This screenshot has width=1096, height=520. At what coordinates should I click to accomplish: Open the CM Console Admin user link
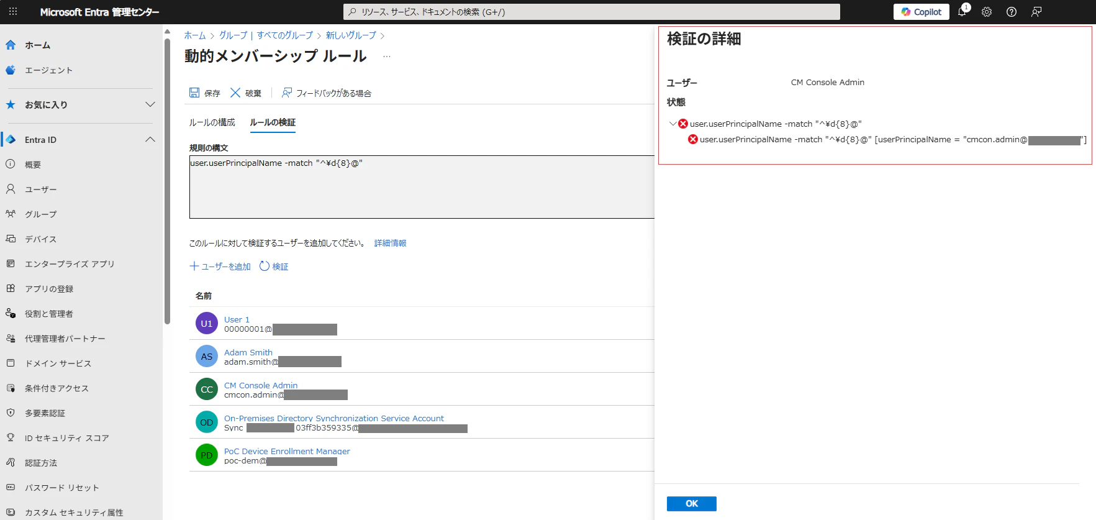click(x=261, y=385)
